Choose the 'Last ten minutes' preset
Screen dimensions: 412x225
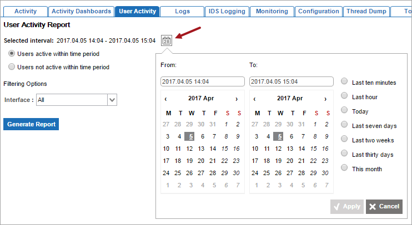[345, 82]
